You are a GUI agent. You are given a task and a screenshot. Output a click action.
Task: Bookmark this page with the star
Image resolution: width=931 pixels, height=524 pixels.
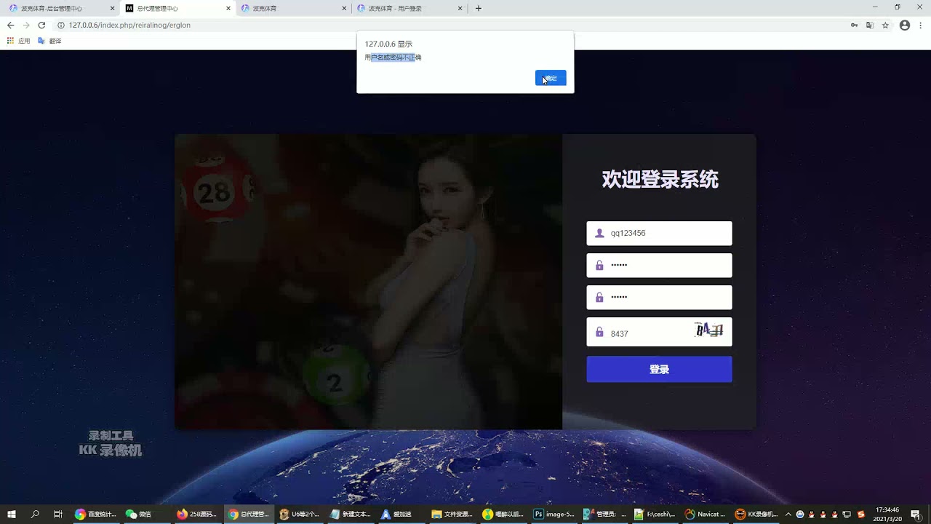coord(885,25)
